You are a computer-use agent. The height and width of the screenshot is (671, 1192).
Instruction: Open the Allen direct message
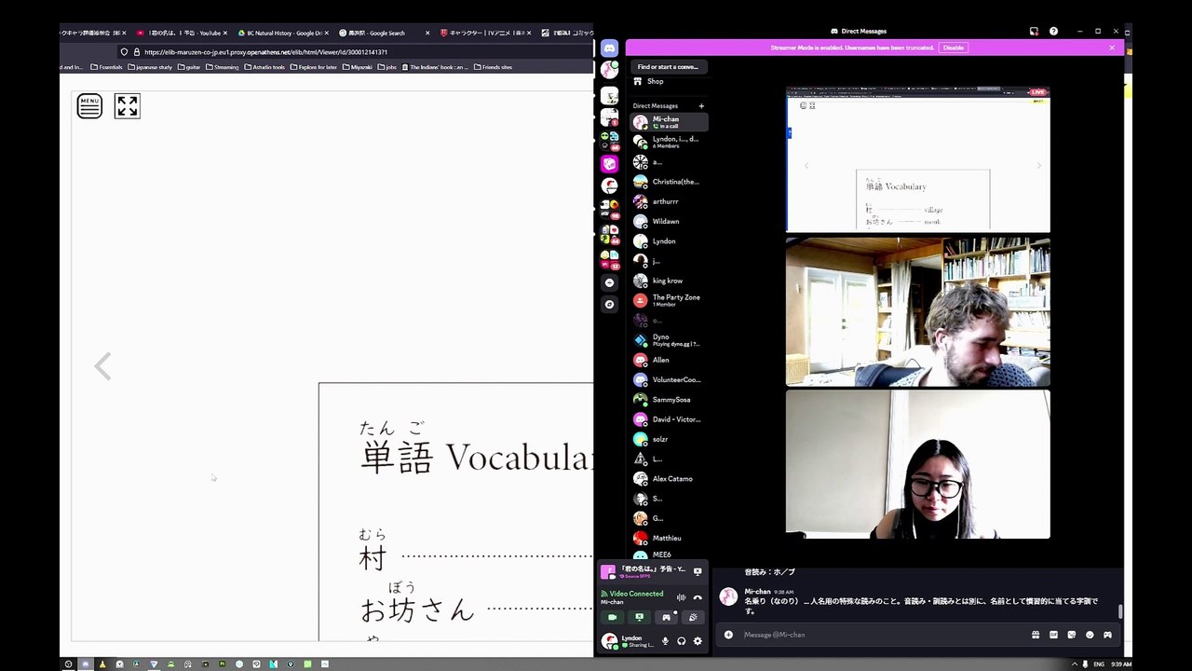(x=669, y=360)
